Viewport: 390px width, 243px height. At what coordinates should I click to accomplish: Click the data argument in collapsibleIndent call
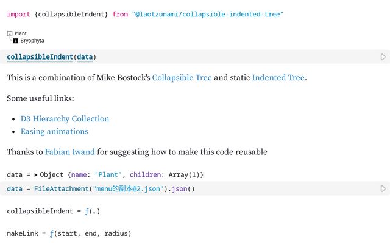coord(85,57)
